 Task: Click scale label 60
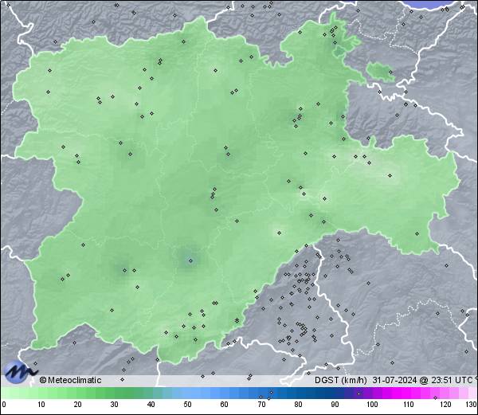pos(225,405)
